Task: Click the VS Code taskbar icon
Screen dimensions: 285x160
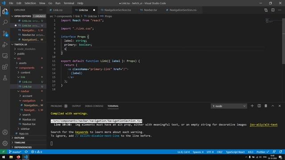Action: pos(26,157)
